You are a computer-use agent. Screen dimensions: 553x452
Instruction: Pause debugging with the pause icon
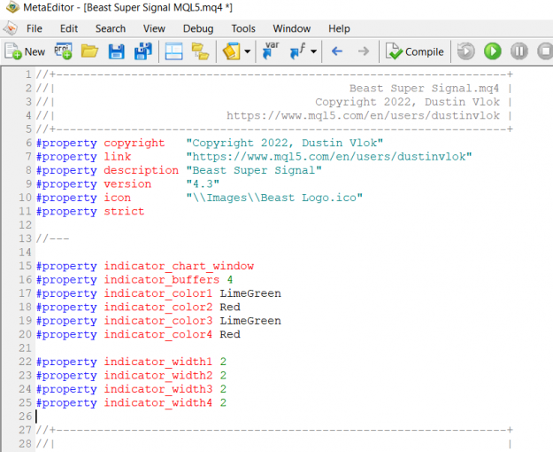click(519, 51)
